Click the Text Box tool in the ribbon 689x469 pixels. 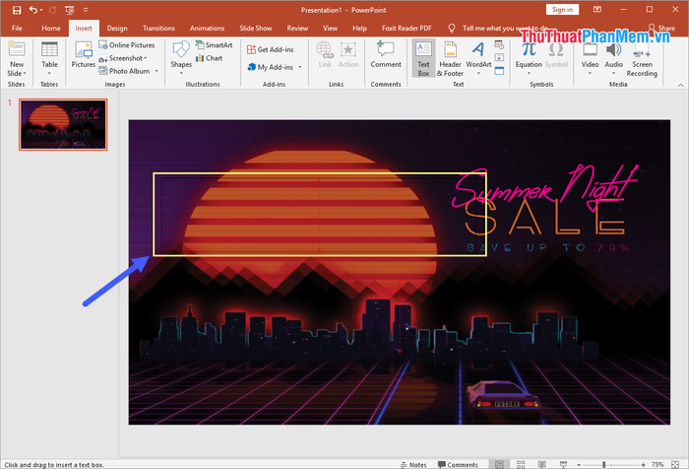pyautogui.click(x=423, y=58)
